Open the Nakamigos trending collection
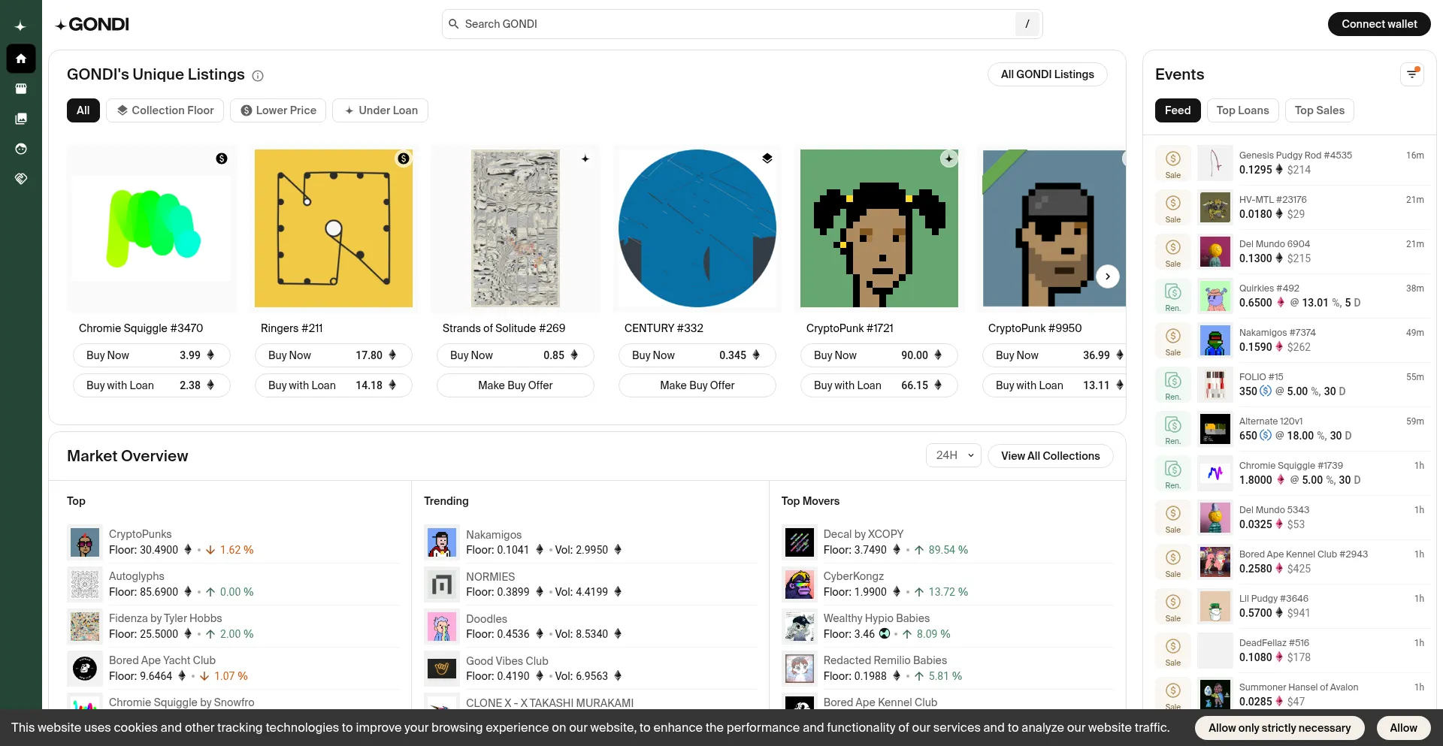1443x746 pixels. click(x=590, y=542)
